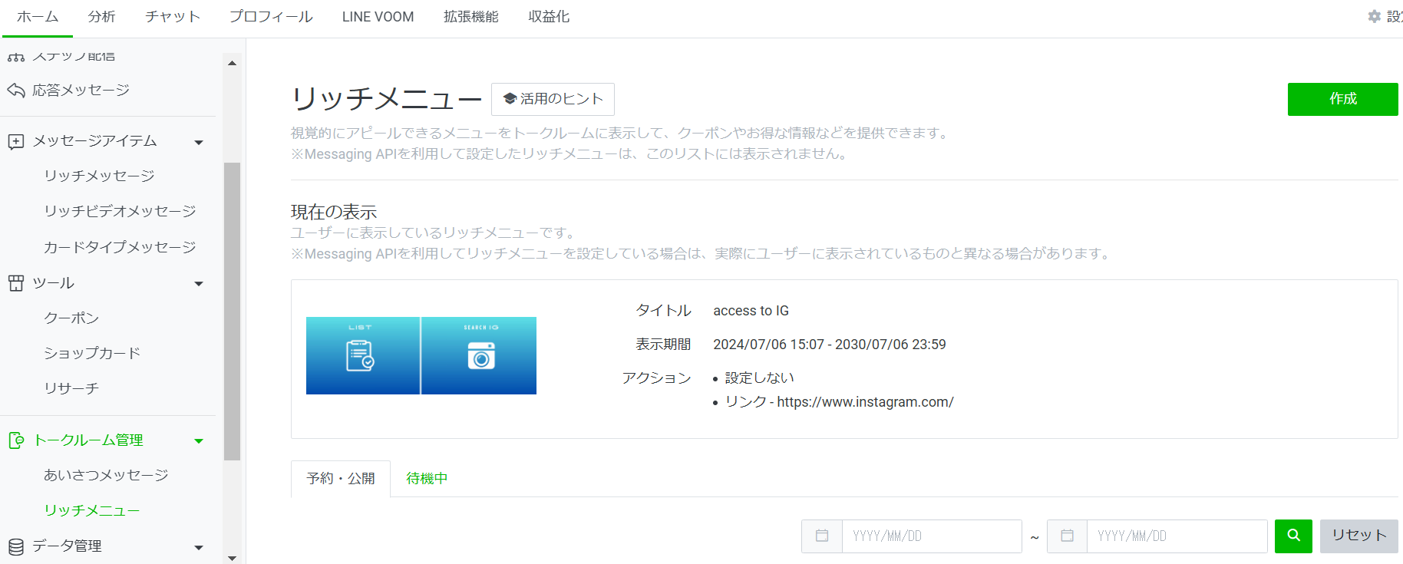The height and width of the screenshot is (564, 1403).
Task: Click the ツール shop icon
Action: click(16, 283)
